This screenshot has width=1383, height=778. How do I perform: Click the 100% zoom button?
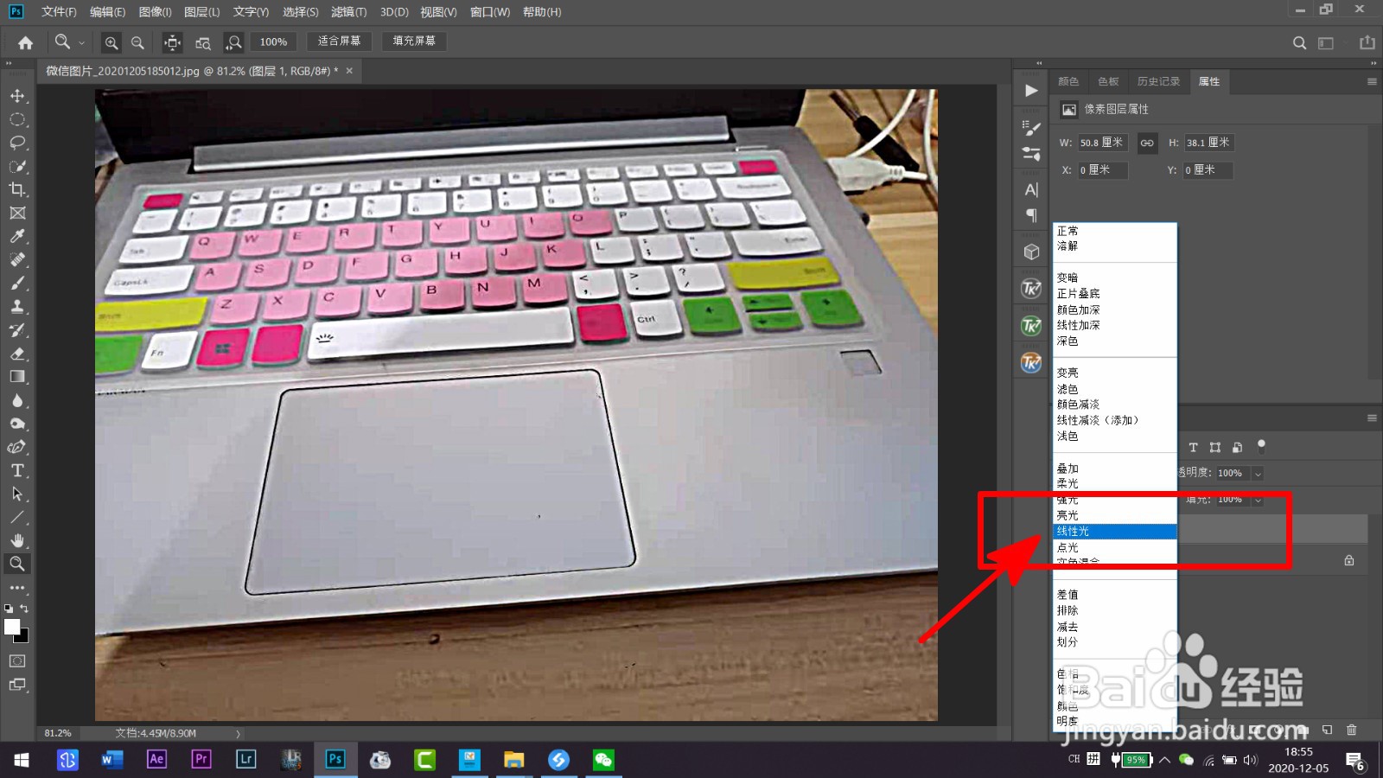click(273, 41)
